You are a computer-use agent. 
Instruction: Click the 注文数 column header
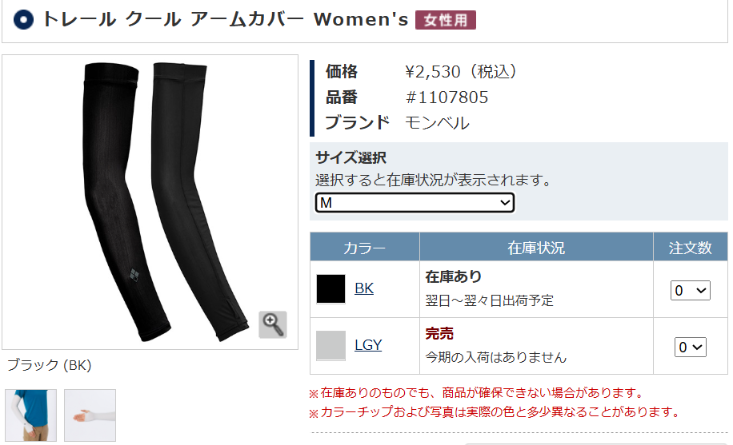click(690, 247)
